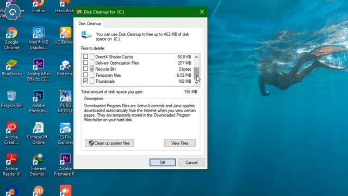348x196 pixels.
Task: Click the Cancel button
Action: point(191,162)
